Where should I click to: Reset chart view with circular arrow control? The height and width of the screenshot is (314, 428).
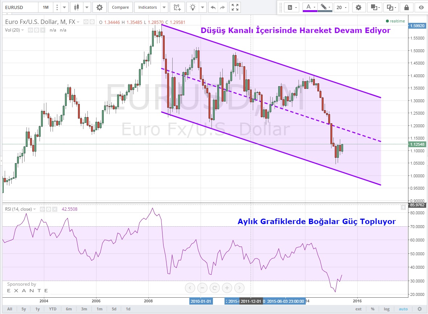pos(215,288)
